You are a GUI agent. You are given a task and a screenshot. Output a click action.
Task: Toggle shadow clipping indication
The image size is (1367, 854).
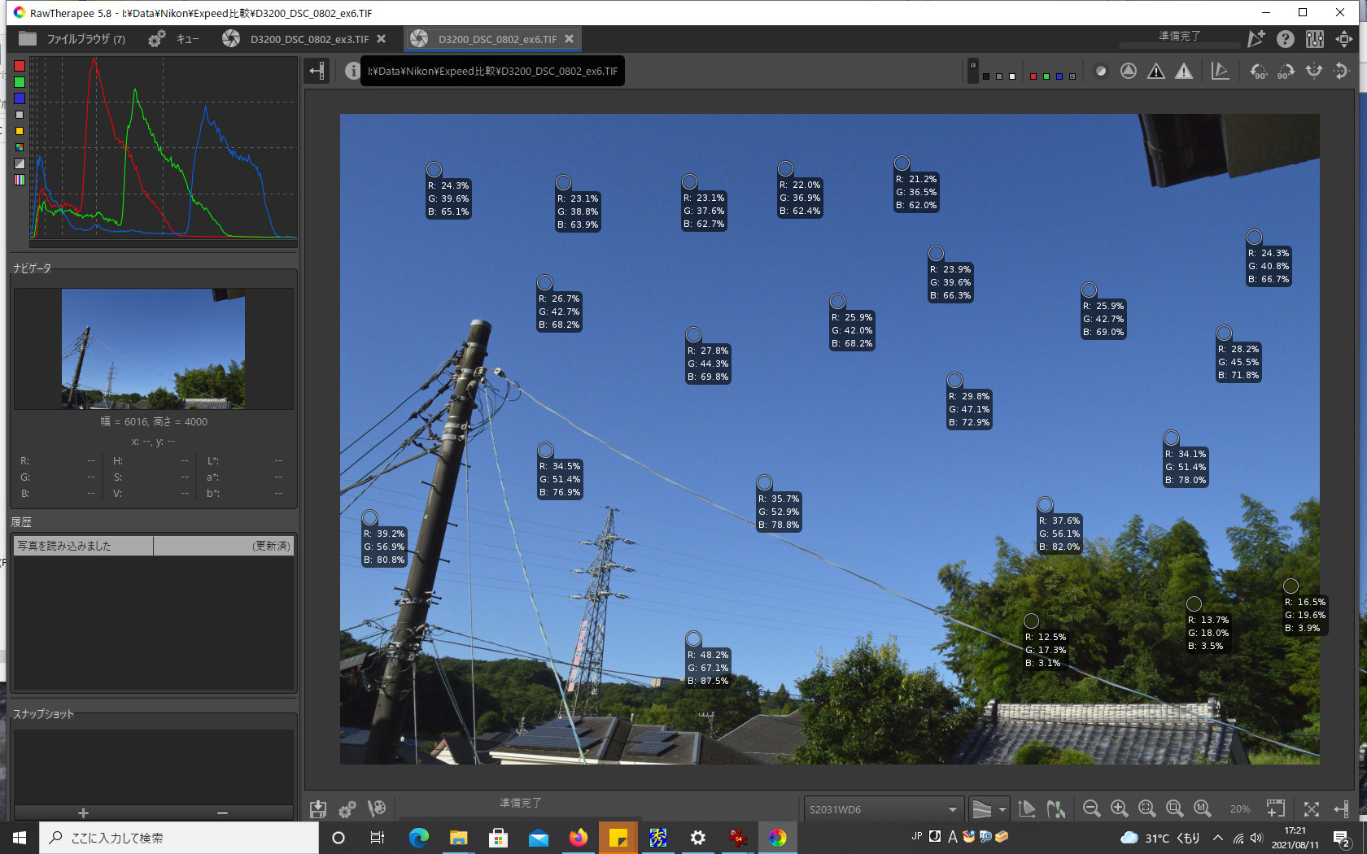pos(1156,71)
